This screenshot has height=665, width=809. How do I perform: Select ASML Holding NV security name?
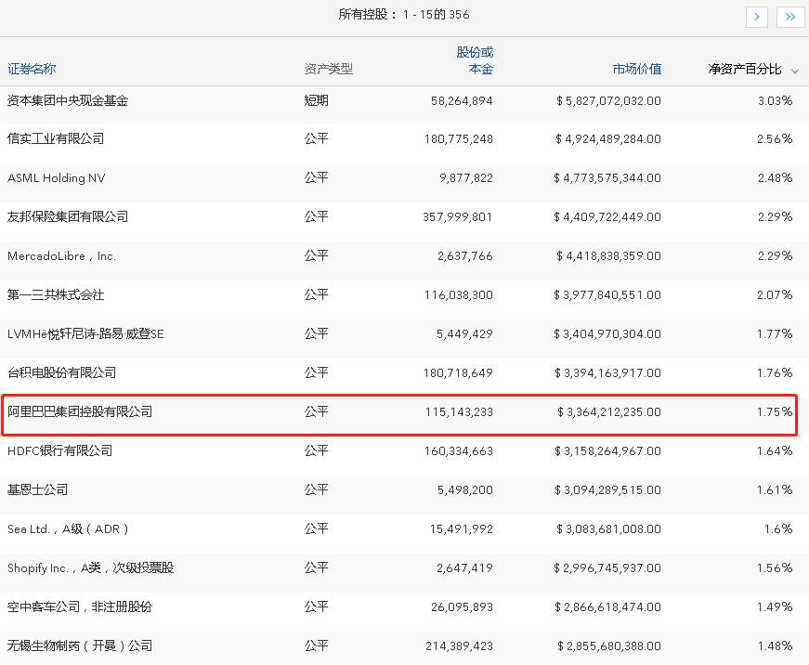pos(57,178)
